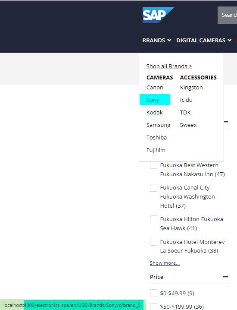Open Sweex accessories brand
237x310 pixels.
tap(188, 125)
